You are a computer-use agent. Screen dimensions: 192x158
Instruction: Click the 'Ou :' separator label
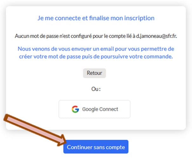96,89
